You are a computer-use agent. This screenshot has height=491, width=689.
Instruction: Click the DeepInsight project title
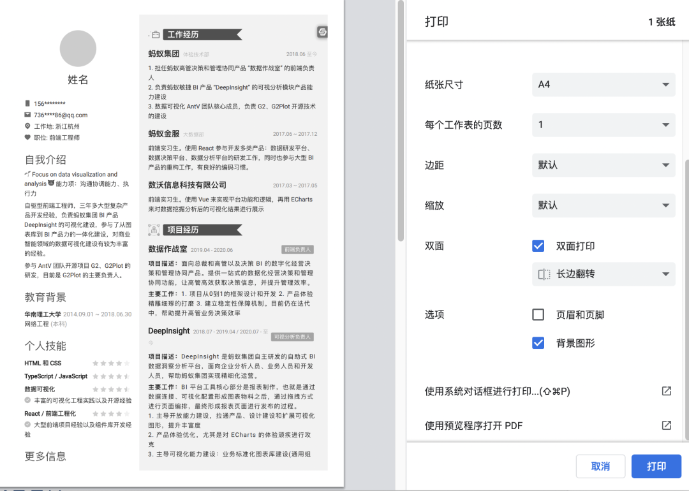[168, 331]
